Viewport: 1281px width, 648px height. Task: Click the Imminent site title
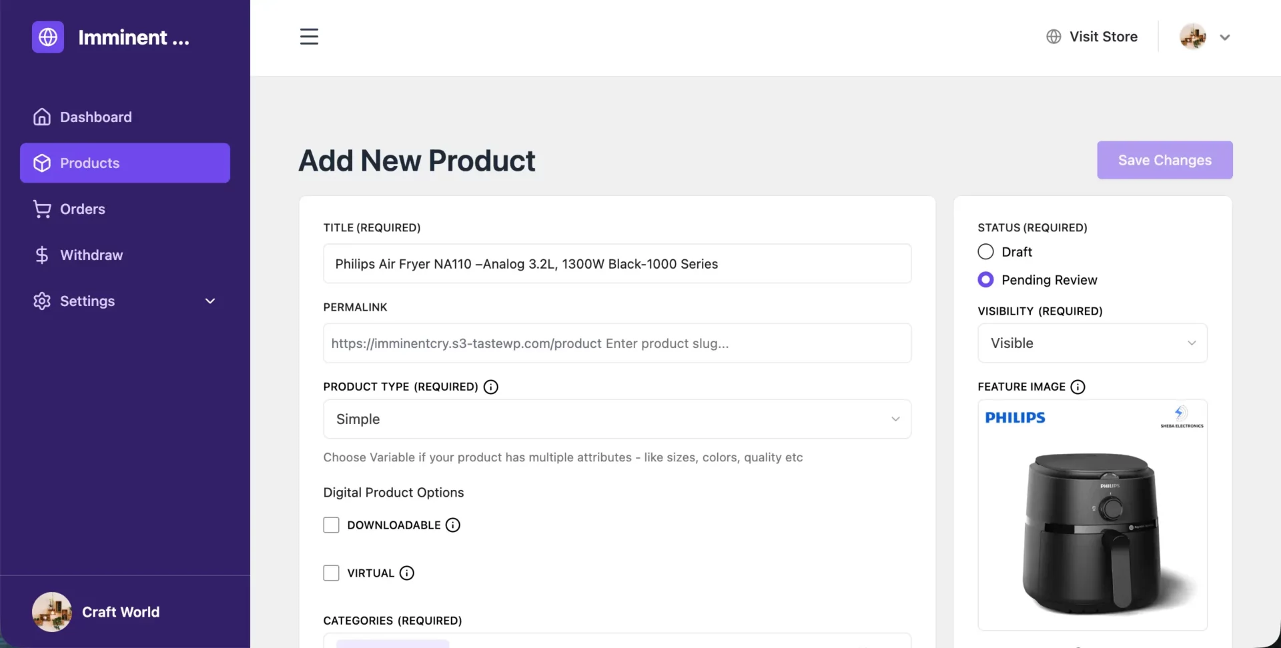(133, 37)
